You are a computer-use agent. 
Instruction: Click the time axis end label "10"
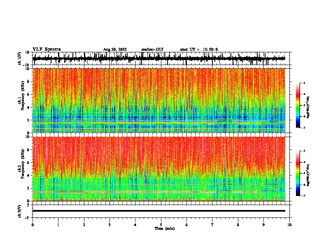tap(289, 225)
